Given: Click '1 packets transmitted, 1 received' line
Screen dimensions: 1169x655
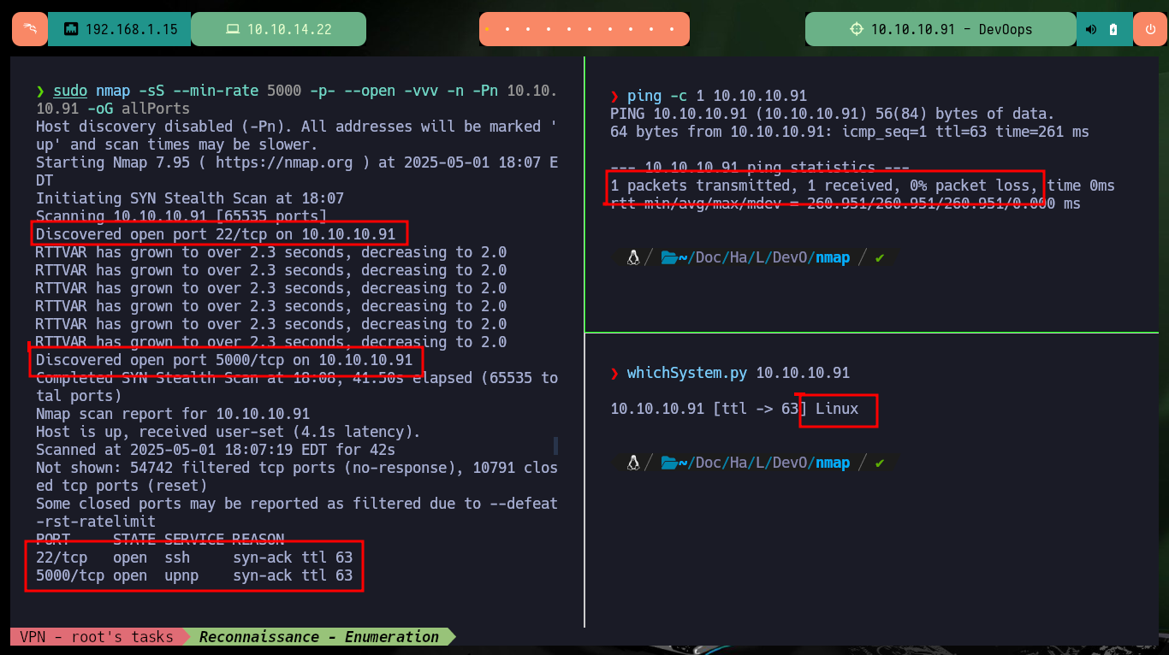Looking at the screenshot, I should point(863,186).
